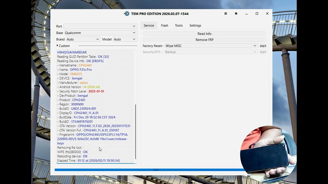This screenshot has height=184, width=328.
Task: Select the H9HQ15AFAMBDAR text
Action: tap(72, 52)
